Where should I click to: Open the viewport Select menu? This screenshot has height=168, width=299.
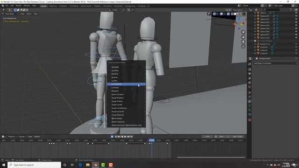click(x=29, y=14)
